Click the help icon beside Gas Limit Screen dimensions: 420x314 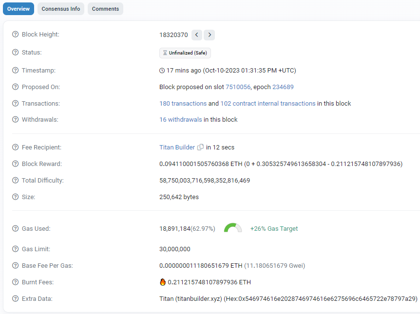point(16,249)
